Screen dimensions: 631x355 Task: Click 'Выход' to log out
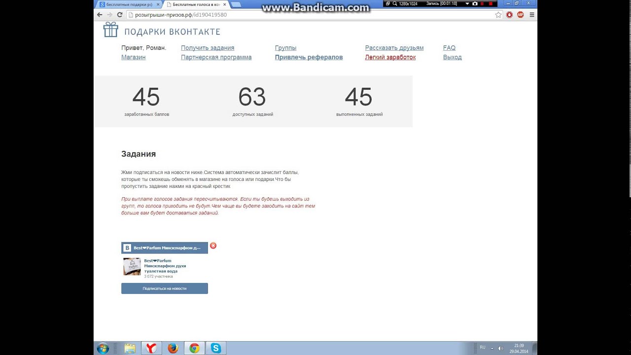[x=453, y=57]
